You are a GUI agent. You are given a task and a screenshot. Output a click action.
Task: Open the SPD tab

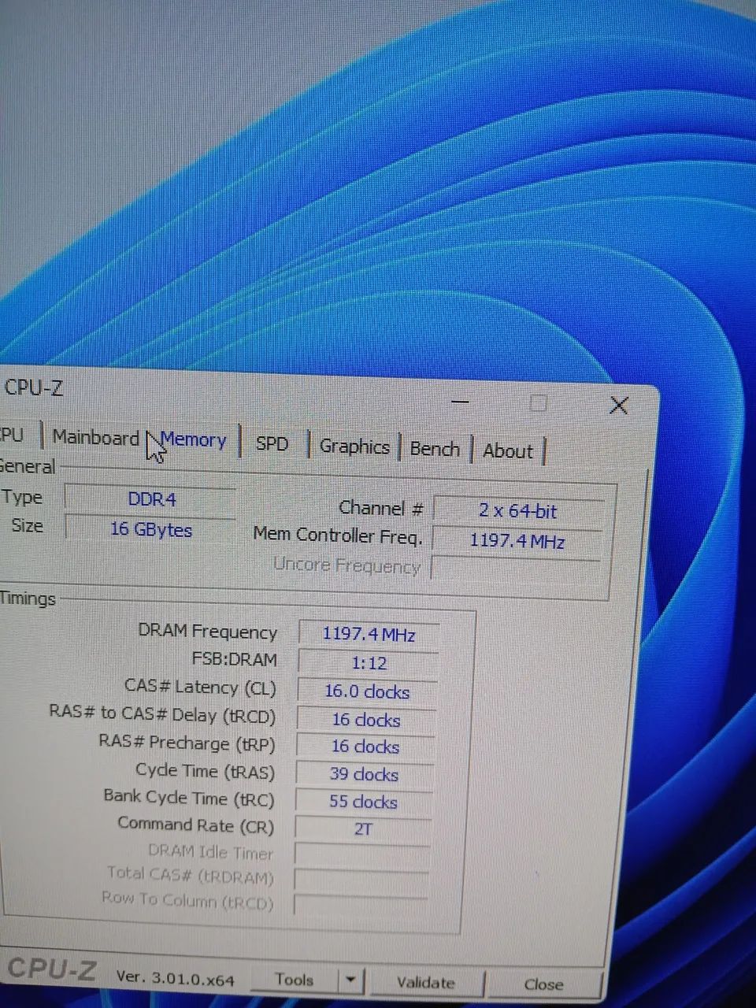tap(272, 443)
